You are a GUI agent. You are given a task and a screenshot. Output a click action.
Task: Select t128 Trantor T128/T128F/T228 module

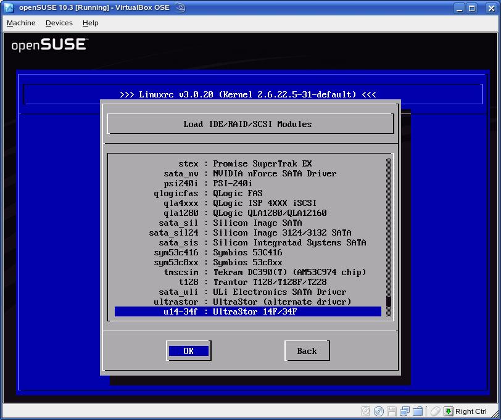click(248, 282)
